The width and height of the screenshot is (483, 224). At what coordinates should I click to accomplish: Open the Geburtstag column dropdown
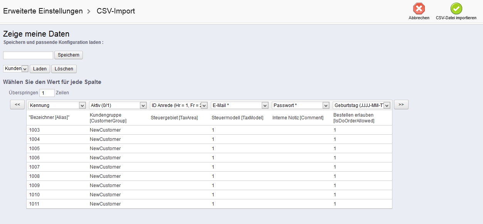tap(361, 105)
